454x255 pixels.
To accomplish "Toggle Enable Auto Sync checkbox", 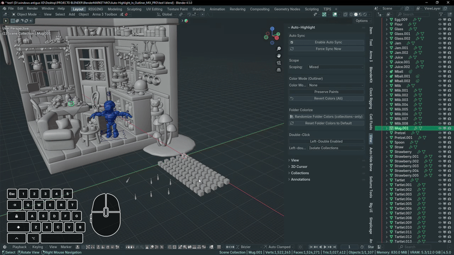I will (x=292, y=42).
